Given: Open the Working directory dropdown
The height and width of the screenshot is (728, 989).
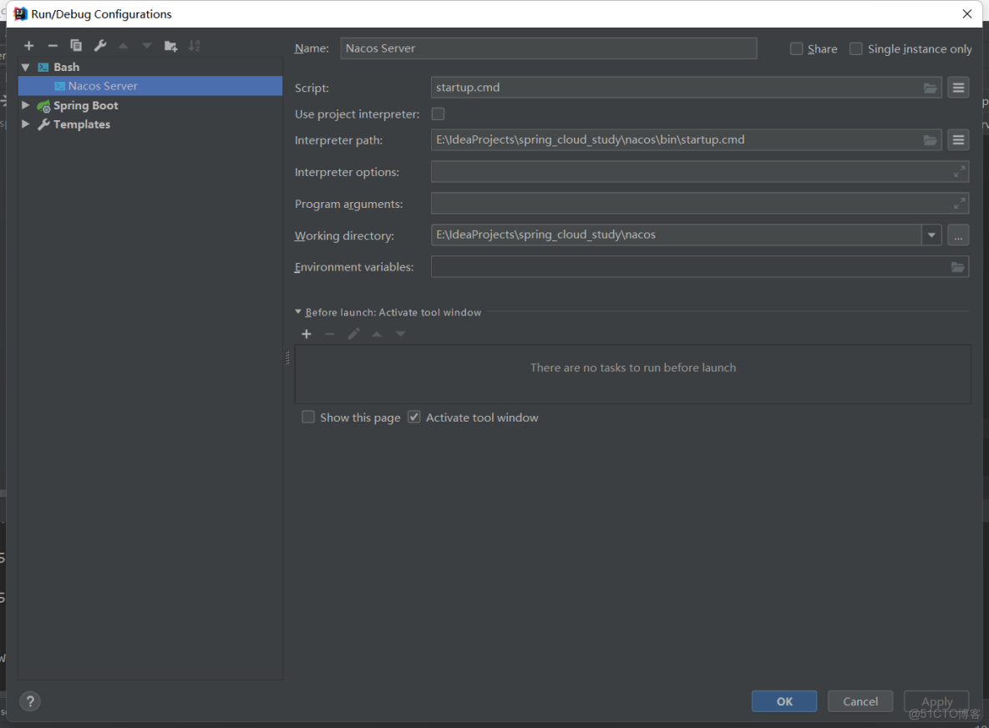Looking at the screenshot, I should click(x=931, y=235).
